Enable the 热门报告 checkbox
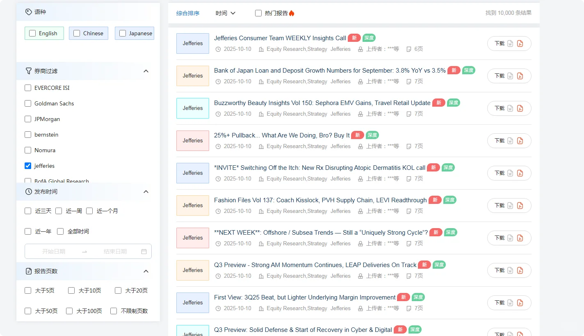Viewport: 584px width, 336px height. pyautogui.click(x=258, y=13)
